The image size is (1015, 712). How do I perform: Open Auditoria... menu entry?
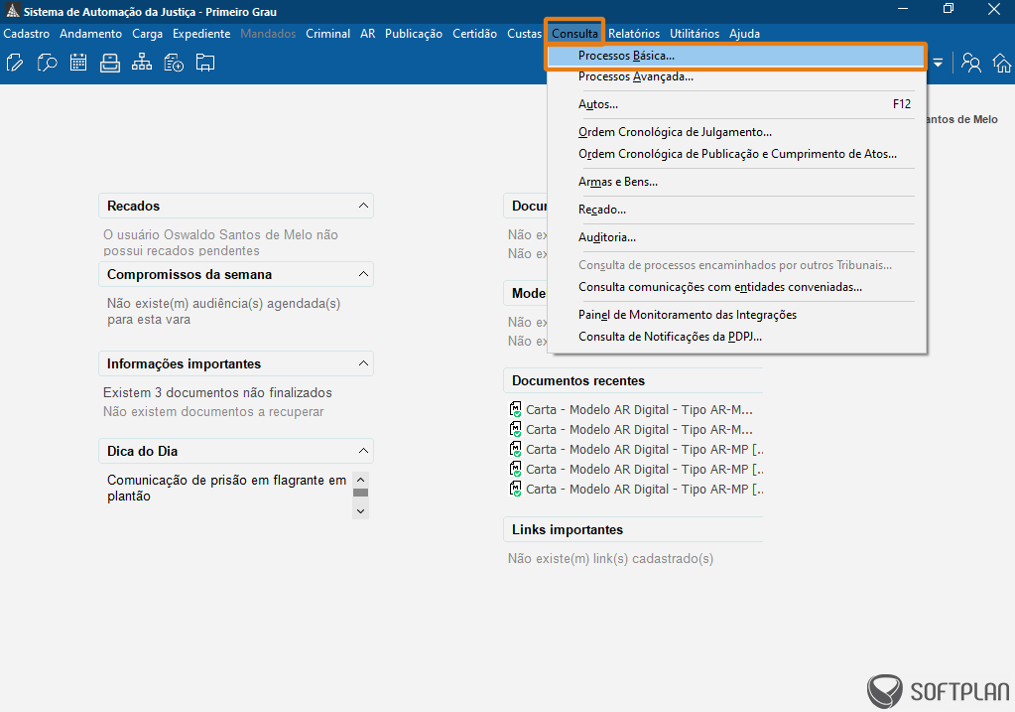click(736, 237)
